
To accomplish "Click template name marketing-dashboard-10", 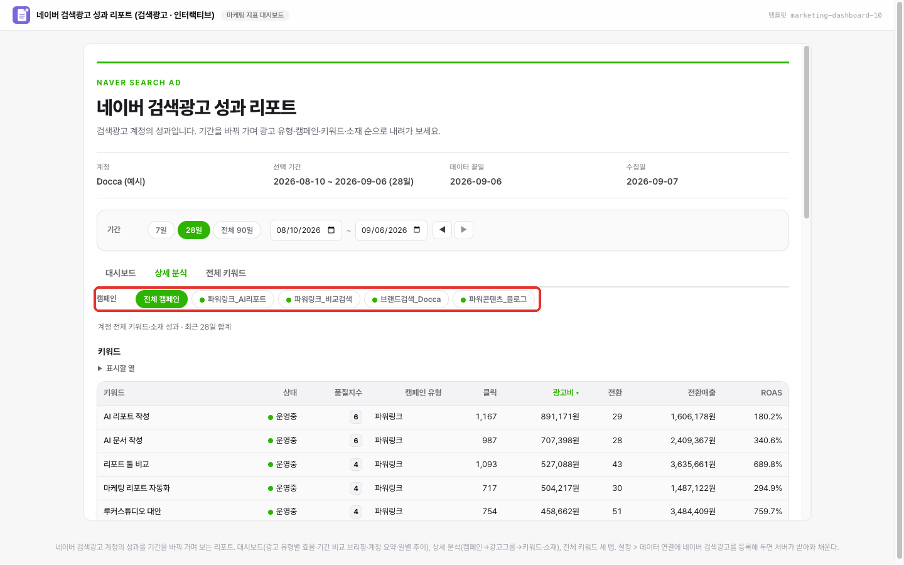I will pos(836,15).
